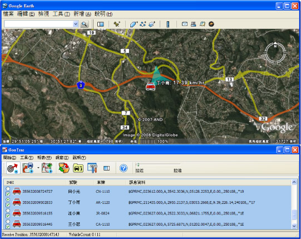This screenshot has width=301, height=239.
Task: Open the 說明(V) menu in GooTrac
Action: point(79,158)
